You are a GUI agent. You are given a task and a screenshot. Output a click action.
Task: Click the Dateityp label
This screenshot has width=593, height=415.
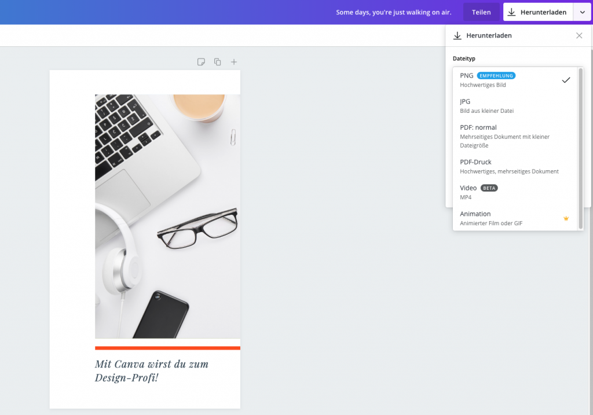pos(464,58)
